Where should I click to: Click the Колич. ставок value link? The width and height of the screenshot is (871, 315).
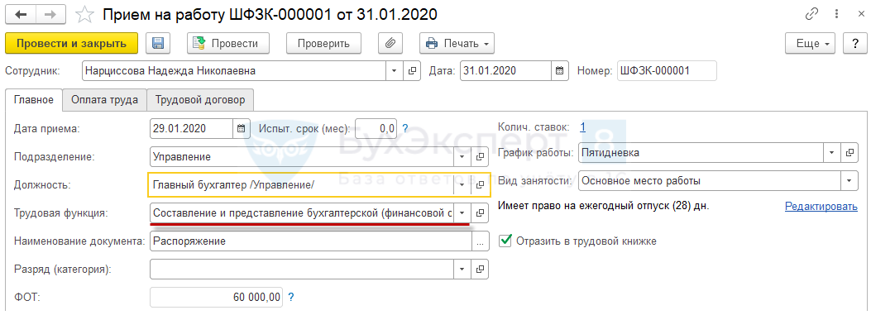coord(582,127)
